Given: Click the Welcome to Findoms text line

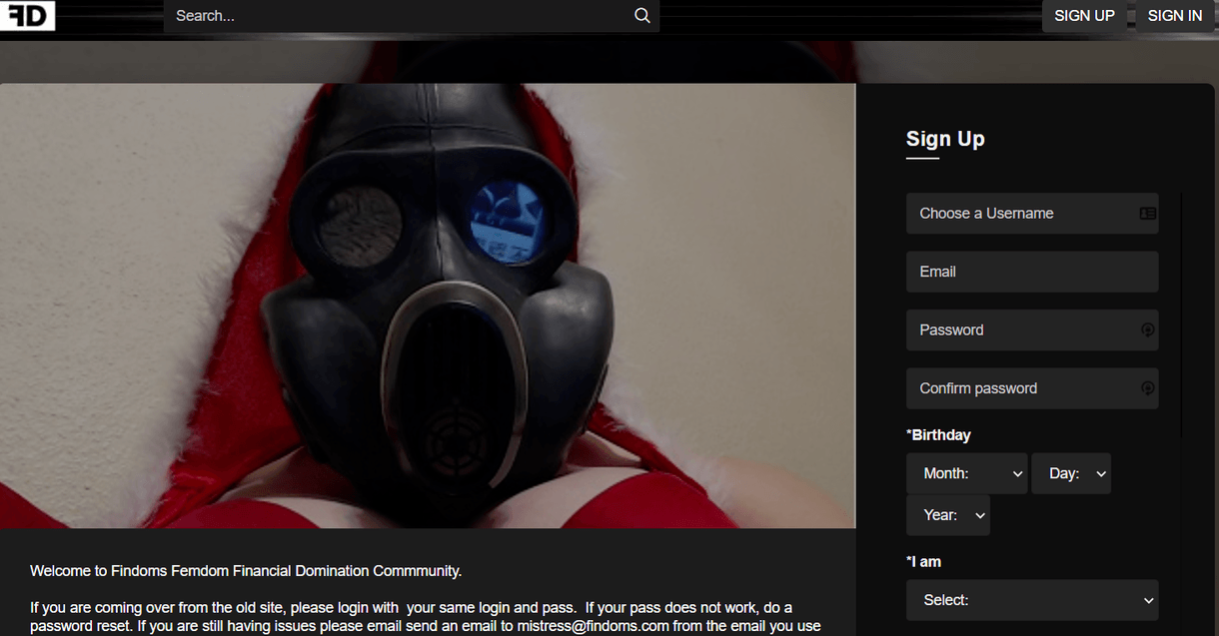Looking at the screenshot, I should [246, 571].
